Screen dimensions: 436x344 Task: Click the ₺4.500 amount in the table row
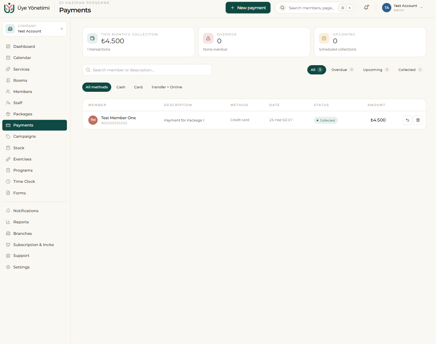coord(378,120)
